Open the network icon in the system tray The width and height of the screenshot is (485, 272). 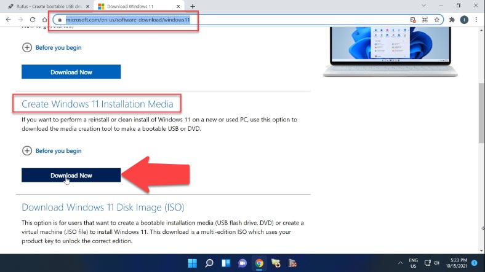click(x=428, y=263)
